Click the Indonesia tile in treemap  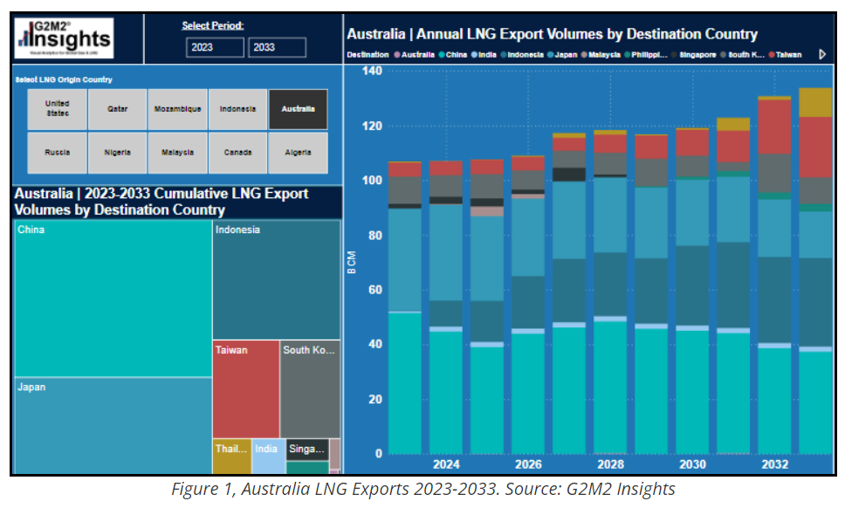[276, 279]
